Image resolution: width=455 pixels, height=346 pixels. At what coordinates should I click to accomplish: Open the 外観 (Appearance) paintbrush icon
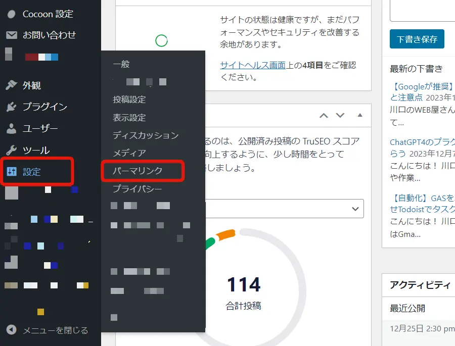pos(11,85)
